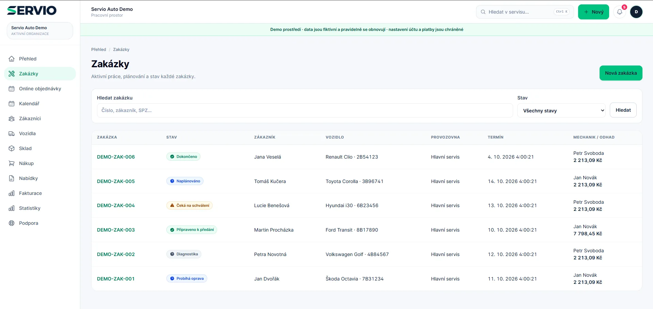Focus the Hledat v servisu global search
Viewport: 653px width, 309px height.
525,12
